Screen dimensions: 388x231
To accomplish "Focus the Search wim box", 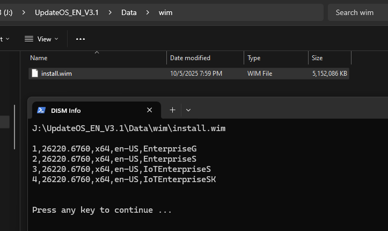I will click(x=357, y=12).
